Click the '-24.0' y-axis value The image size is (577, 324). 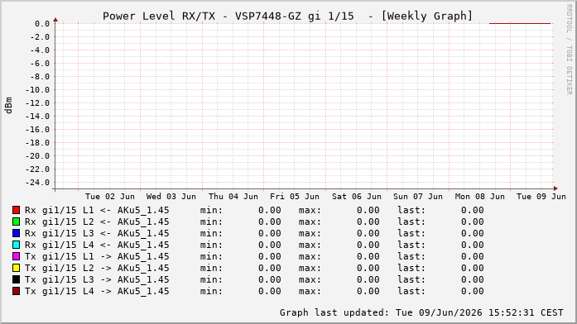[x=37, y=183]
